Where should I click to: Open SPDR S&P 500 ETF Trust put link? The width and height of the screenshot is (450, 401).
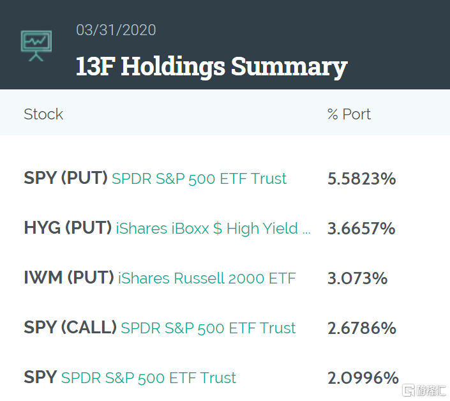pos(199,179)
